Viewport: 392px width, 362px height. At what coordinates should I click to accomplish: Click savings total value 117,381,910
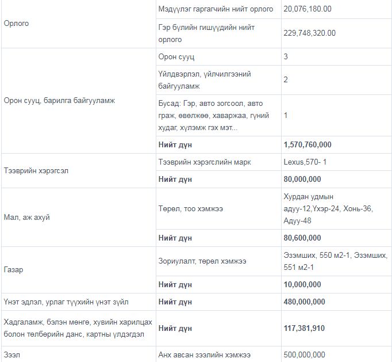point(304,329)
